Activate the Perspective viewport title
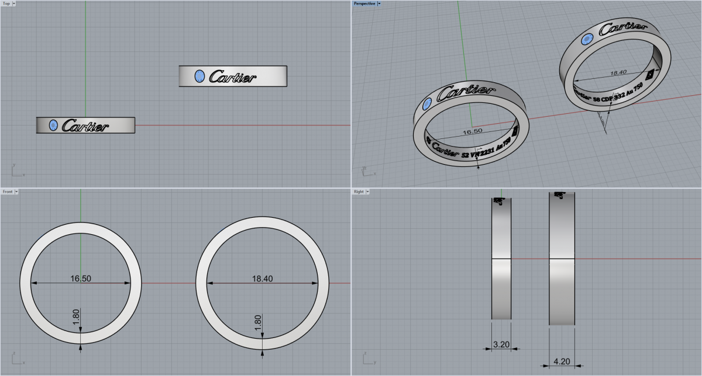The image size is (702, 376). [x=364, y=4]
